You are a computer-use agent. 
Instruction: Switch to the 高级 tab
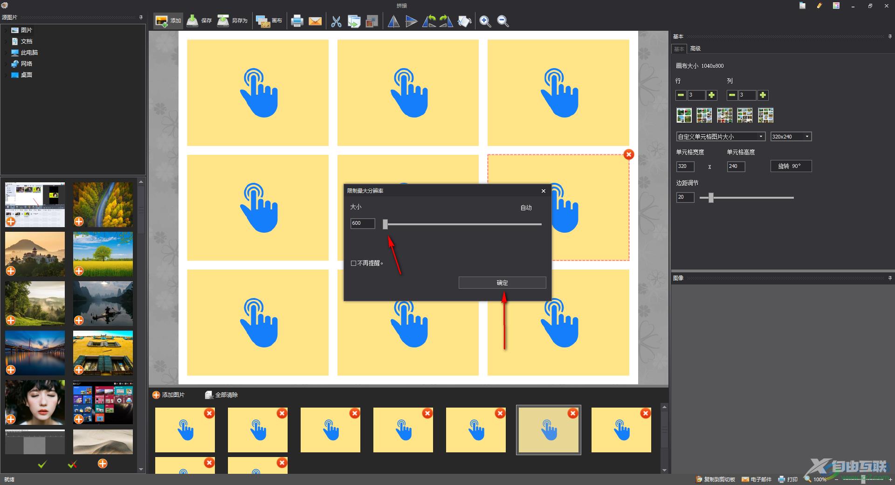point(695,48)
